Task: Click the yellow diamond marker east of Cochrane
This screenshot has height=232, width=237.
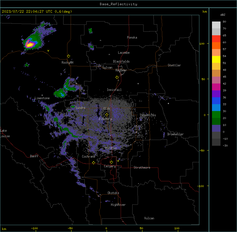Action: (x=93, y=163)
